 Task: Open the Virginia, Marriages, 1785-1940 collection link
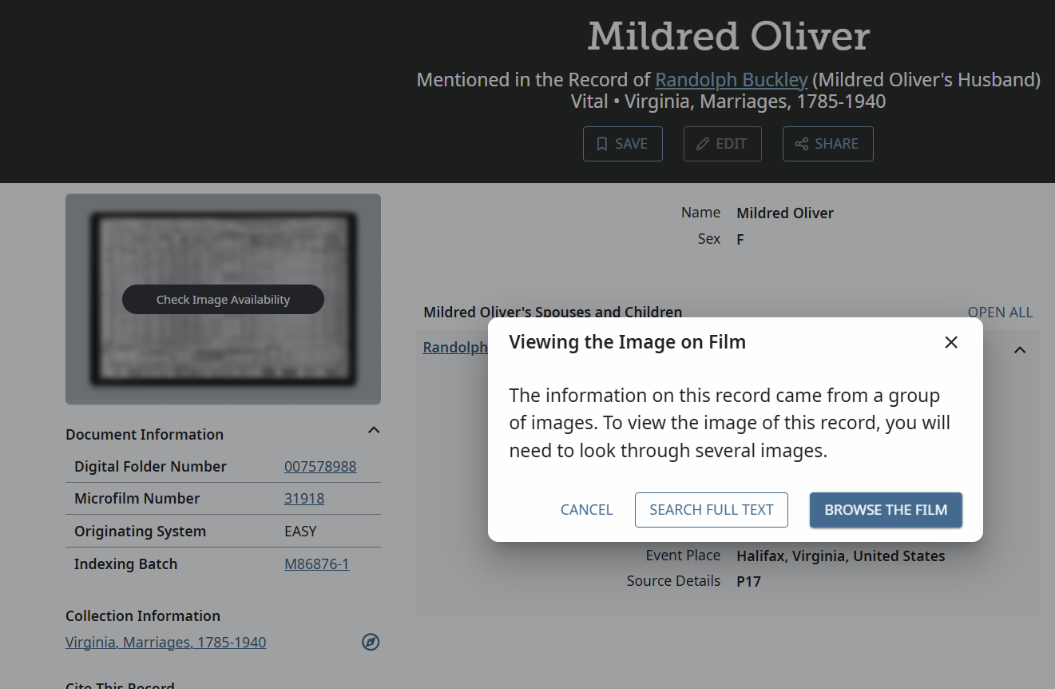point(166,643)
